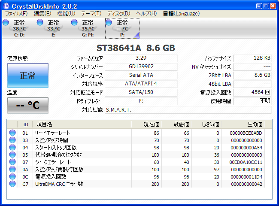Select the G: M: disk at 35 °C

coord(88,28)
